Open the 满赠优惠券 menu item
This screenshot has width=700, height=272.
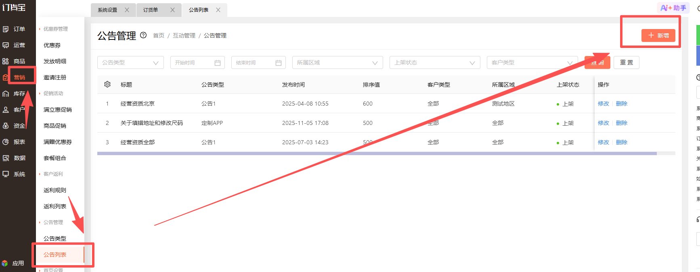click(58, 142)
